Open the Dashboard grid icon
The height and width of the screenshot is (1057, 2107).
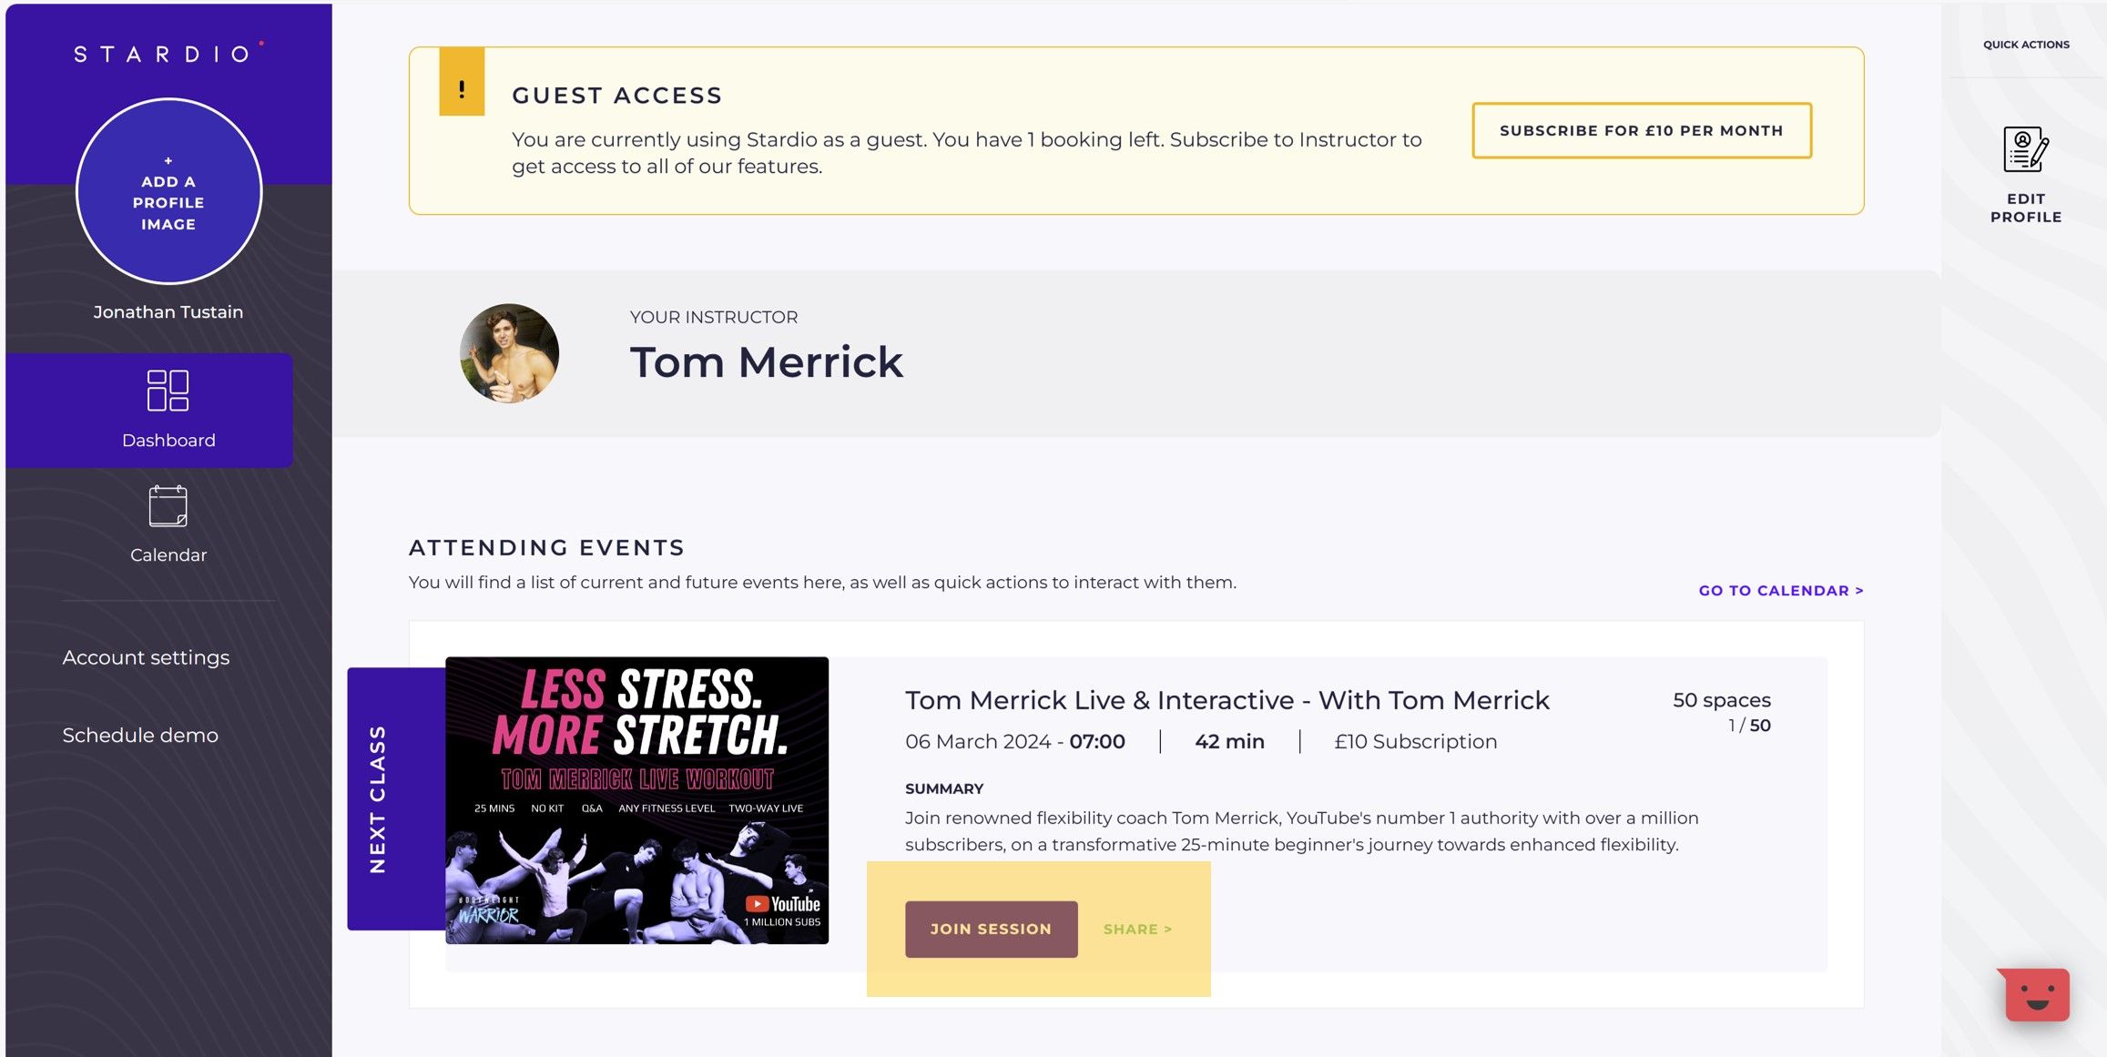pyautogui.click(x=168, y=391)
